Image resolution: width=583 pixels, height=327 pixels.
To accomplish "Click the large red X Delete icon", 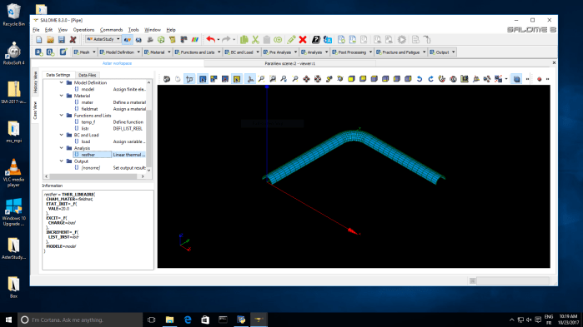I will [303, 40].
